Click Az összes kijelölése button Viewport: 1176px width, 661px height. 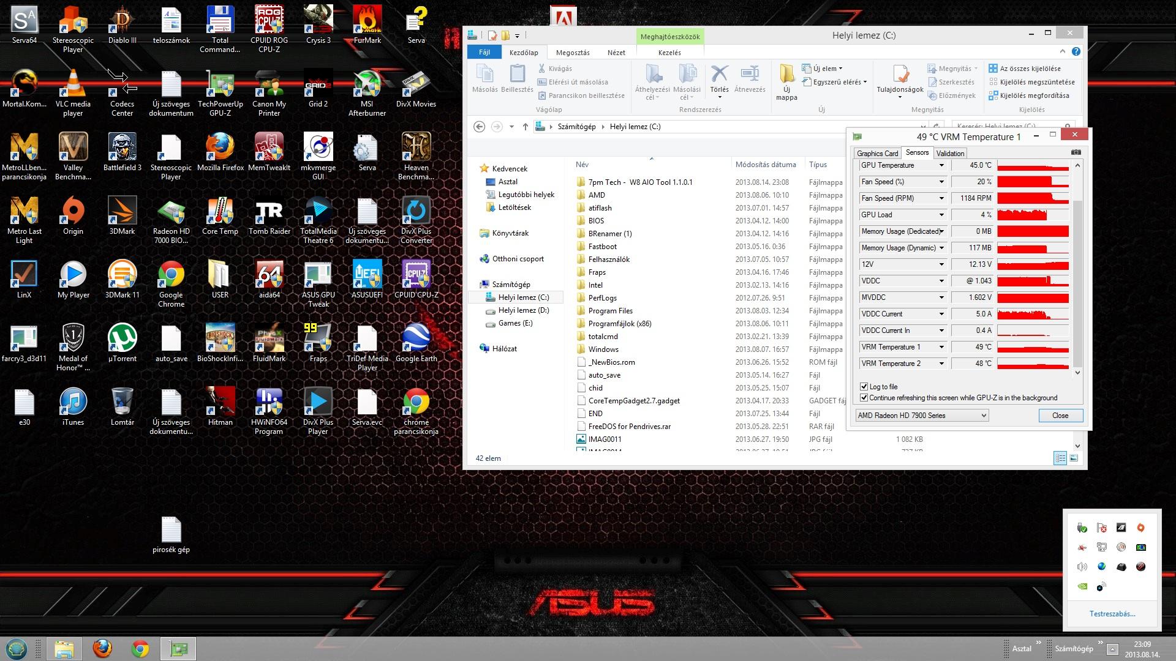[1025, 69]
